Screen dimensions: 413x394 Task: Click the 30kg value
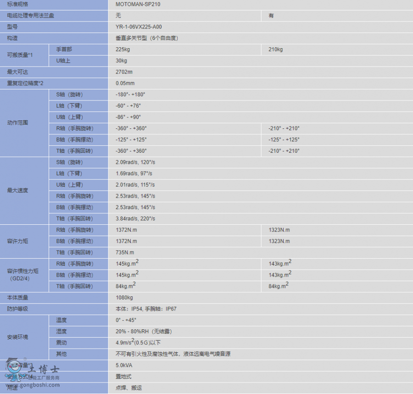(121, 61)
